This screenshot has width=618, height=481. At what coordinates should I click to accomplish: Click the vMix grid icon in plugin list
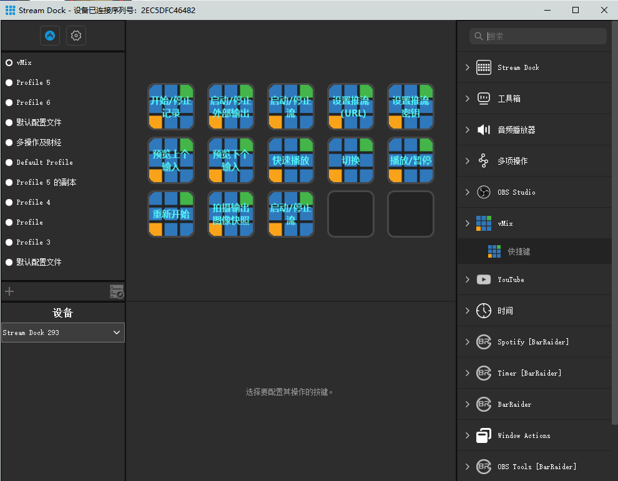click(x=484, y=223)
